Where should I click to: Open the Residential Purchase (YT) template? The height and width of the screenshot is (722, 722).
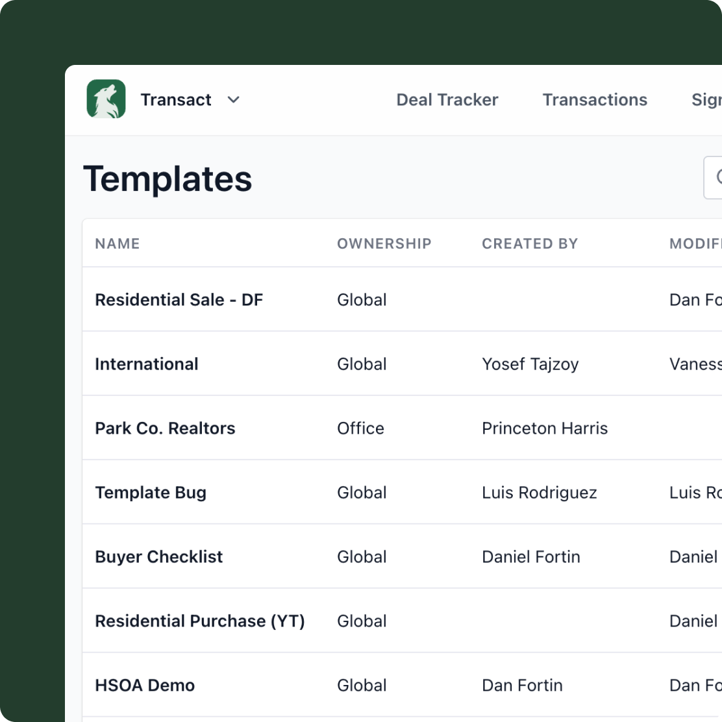tap(200, 621)
